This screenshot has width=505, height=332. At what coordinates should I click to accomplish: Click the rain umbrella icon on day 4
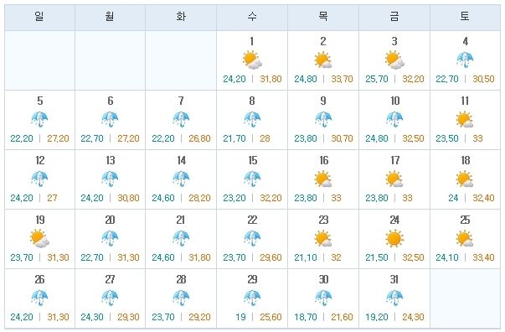[465, 60]
